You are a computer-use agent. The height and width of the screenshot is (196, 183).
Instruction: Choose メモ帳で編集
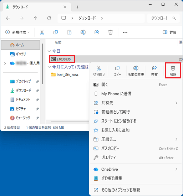tap(136, 178)
